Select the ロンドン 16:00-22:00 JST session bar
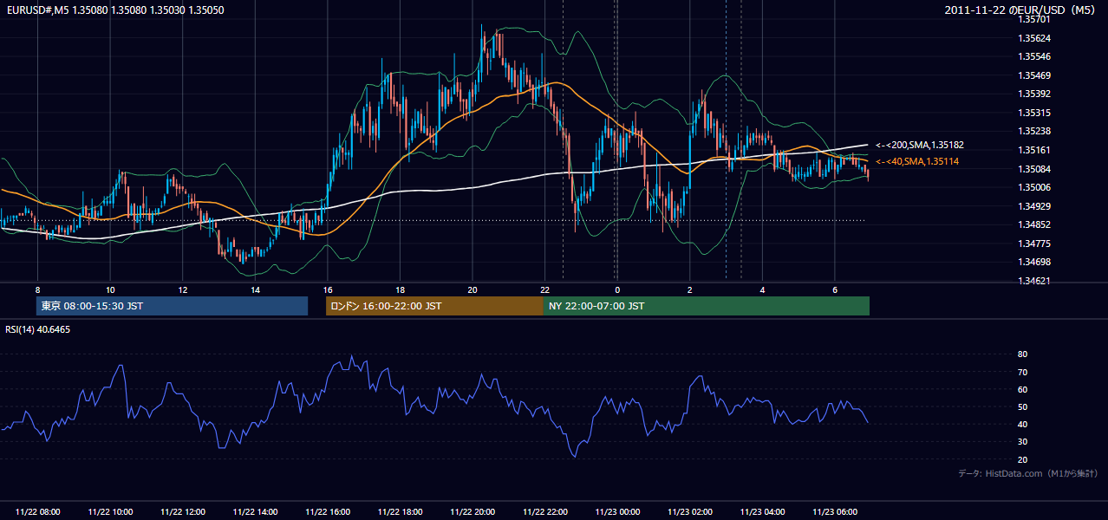The width and height of the screenshot is (1108, 520). [x=434, y=306]
